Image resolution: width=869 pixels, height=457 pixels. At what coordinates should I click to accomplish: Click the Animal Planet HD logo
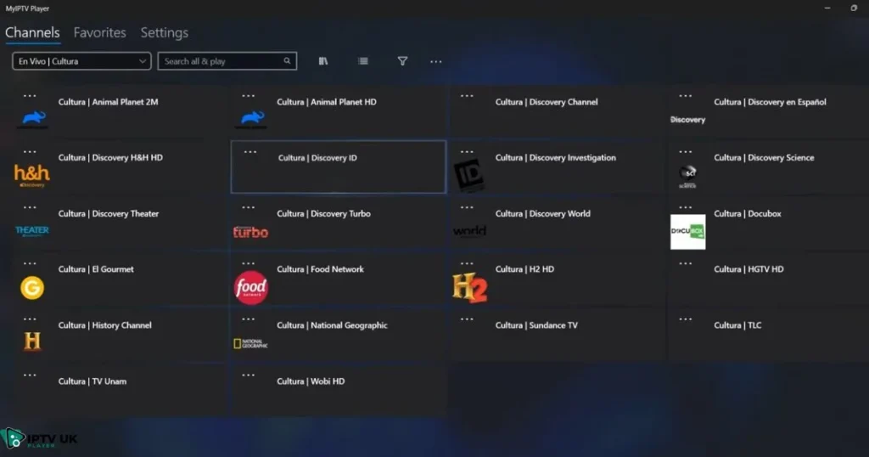click(251, 119)
